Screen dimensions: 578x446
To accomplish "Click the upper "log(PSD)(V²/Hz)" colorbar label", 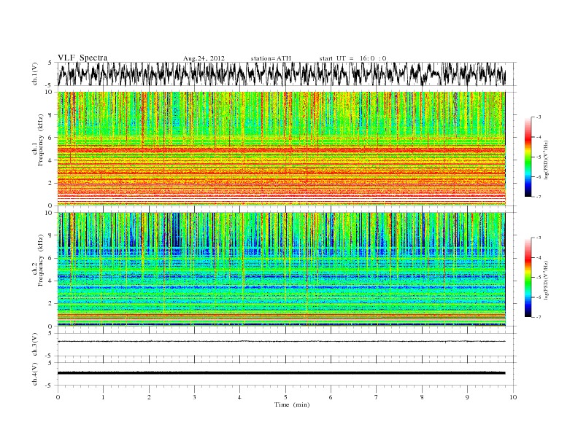I will 546,160.
